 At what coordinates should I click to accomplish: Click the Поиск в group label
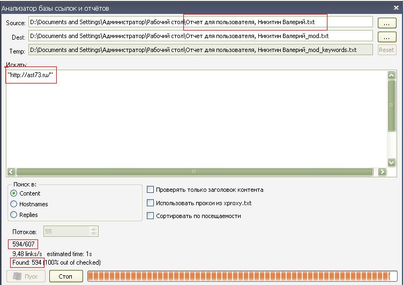(x=25, y=184)
